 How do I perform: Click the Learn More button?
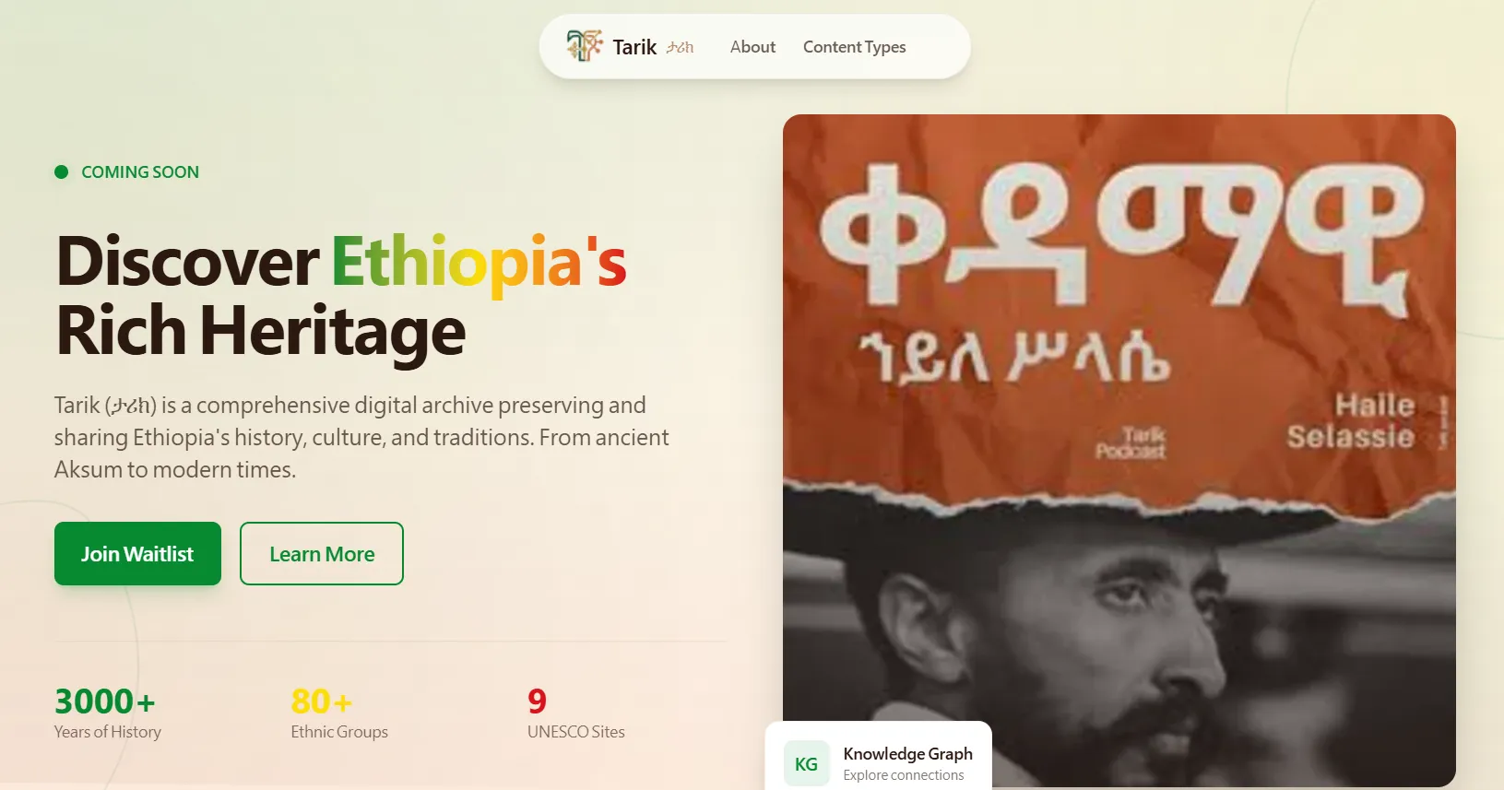pyautogui.click(x=322, y=553)
